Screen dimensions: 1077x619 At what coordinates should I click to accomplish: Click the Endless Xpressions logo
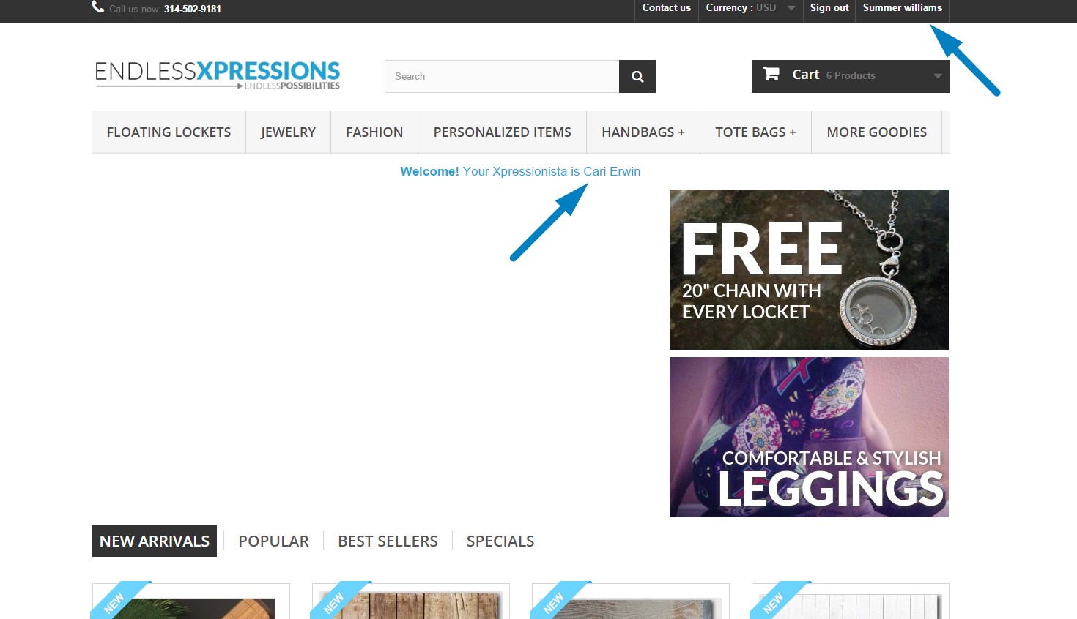point(218,75)
